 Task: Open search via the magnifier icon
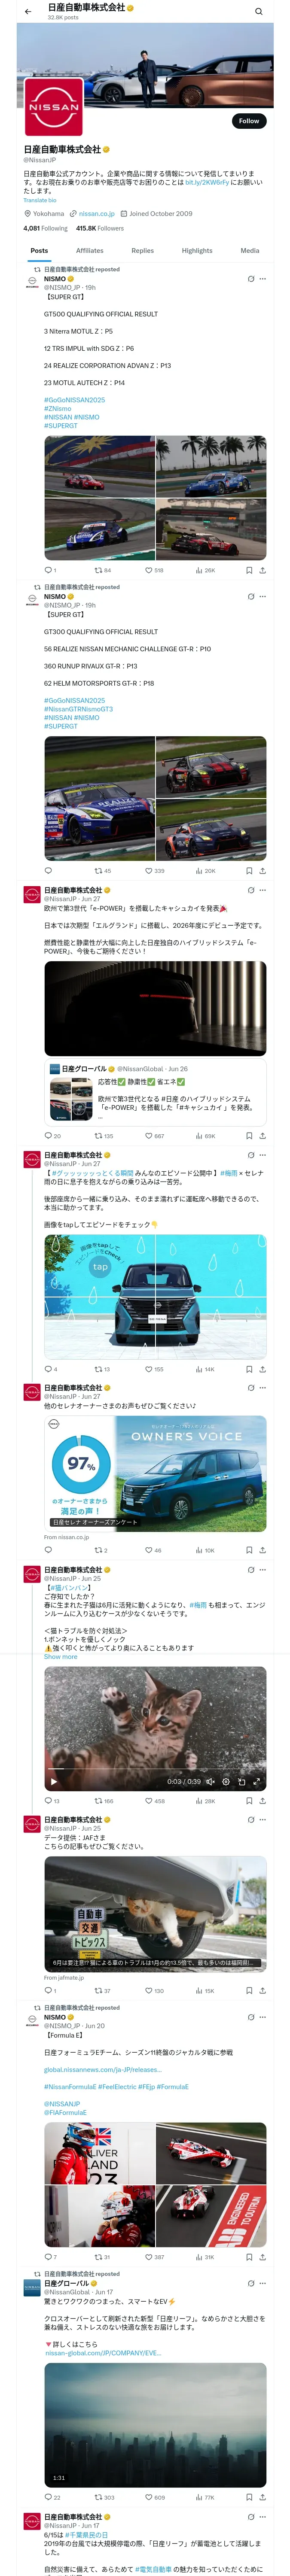(x=258, y=12)
